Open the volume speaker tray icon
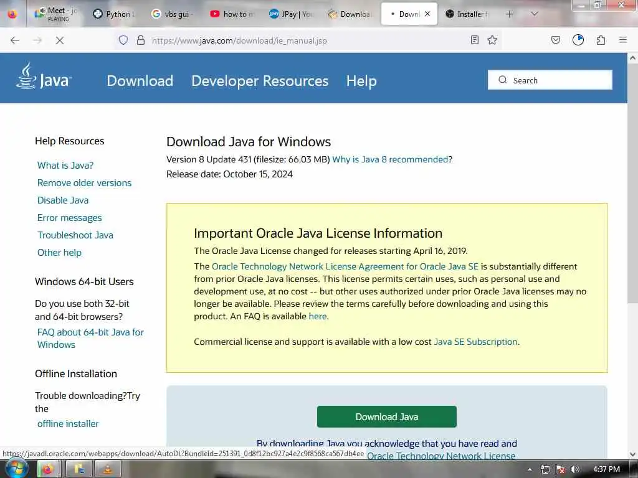This screenshot has width=638, height=478. [x=575, y=469]
